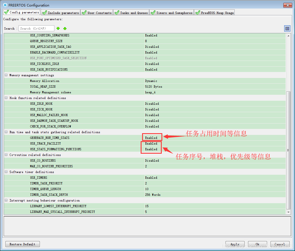
Task: Click LIBRARY_MAX_SYSCALL_INTERRUPT_PRIORITY value 5
Action: click(146, 212)
